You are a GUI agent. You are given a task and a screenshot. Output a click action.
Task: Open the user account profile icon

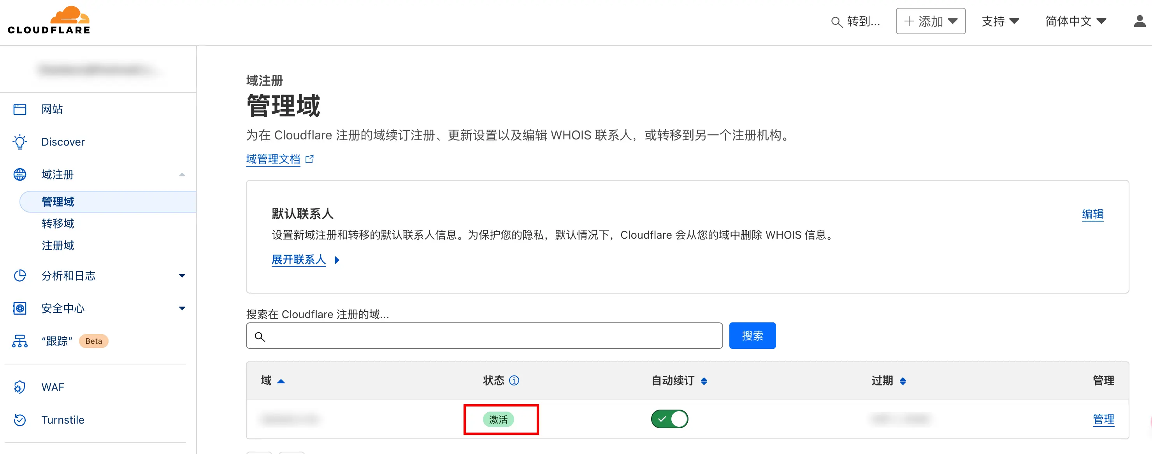pos(1139,21)
